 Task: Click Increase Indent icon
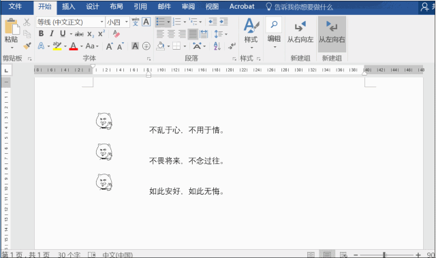[x=223, y=22]
